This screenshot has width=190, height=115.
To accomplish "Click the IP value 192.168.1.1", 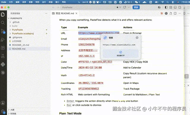I will (86, 56).
